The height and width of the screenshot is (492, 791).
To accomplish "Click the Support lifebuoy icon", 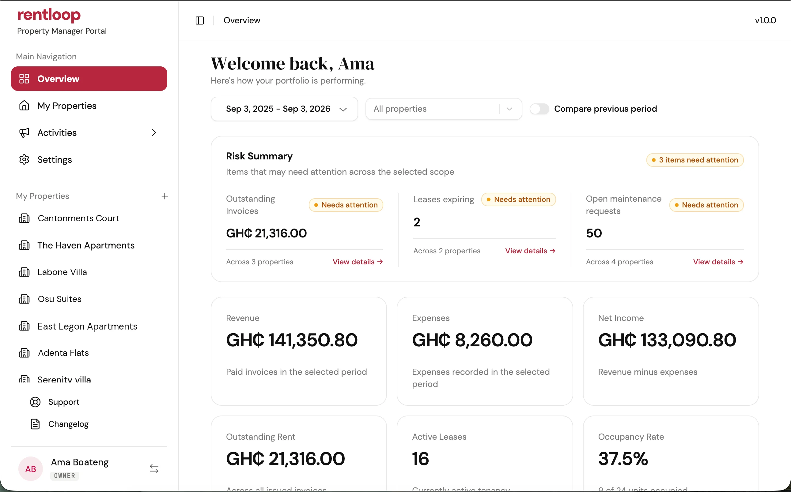I will pyautogui.click(x=35, y=402).
